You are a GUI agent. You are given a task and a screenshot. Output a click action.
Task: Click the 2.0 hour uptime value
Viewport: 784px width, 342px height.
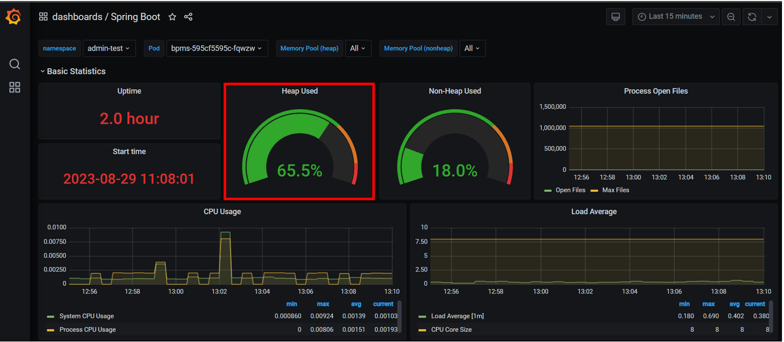129,119
